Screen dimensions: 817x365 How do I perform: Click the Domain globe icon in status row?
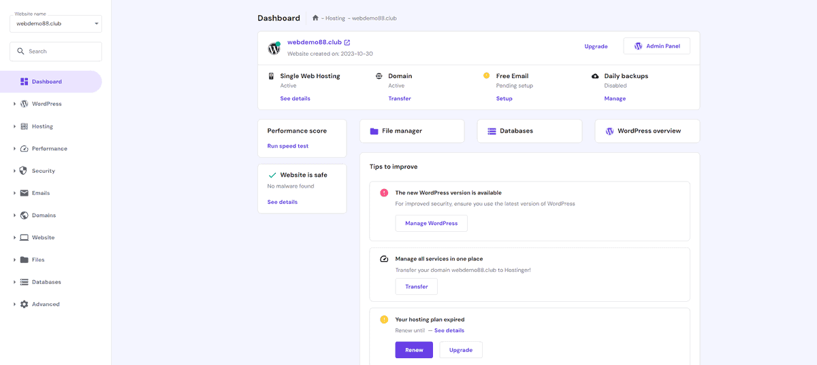[379, 76]
